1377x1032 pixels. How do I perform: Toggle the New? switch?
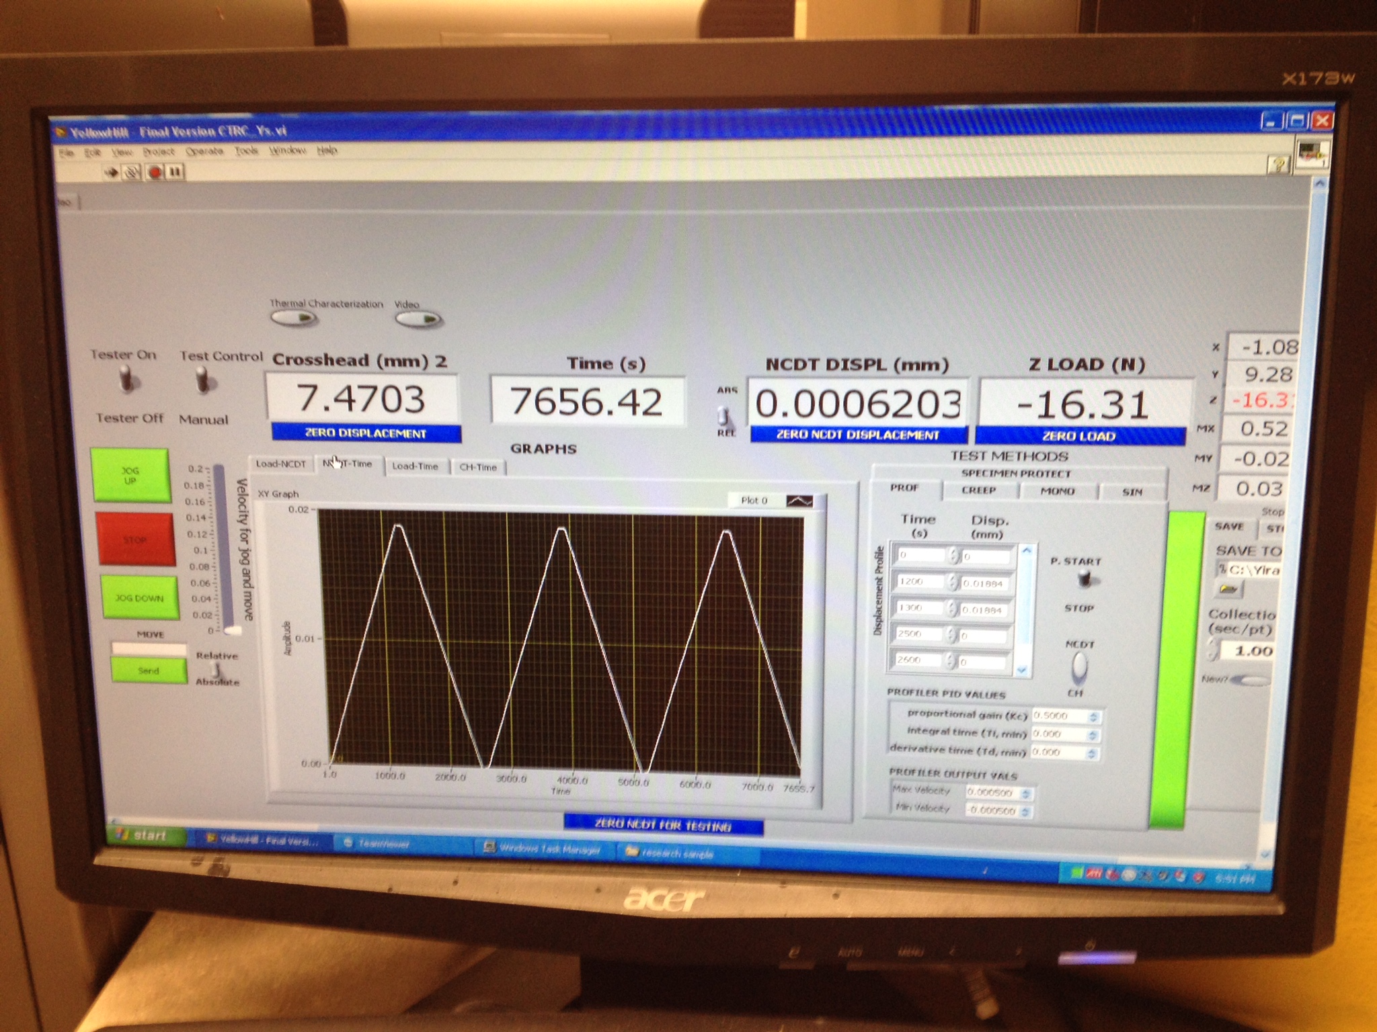1251,681
